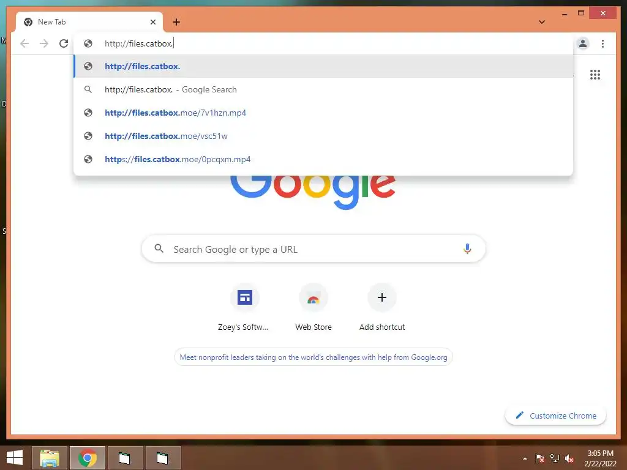The height and width of the screenshot is (470, 627).
Task: Open the Chrome three-dot menu
Action: (603, 43)
